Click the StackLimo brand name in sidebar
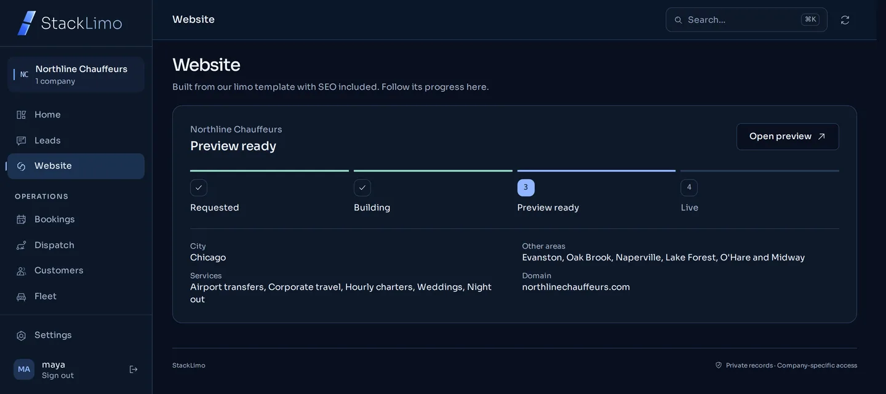886x394 pixels. tap(81, 23)
